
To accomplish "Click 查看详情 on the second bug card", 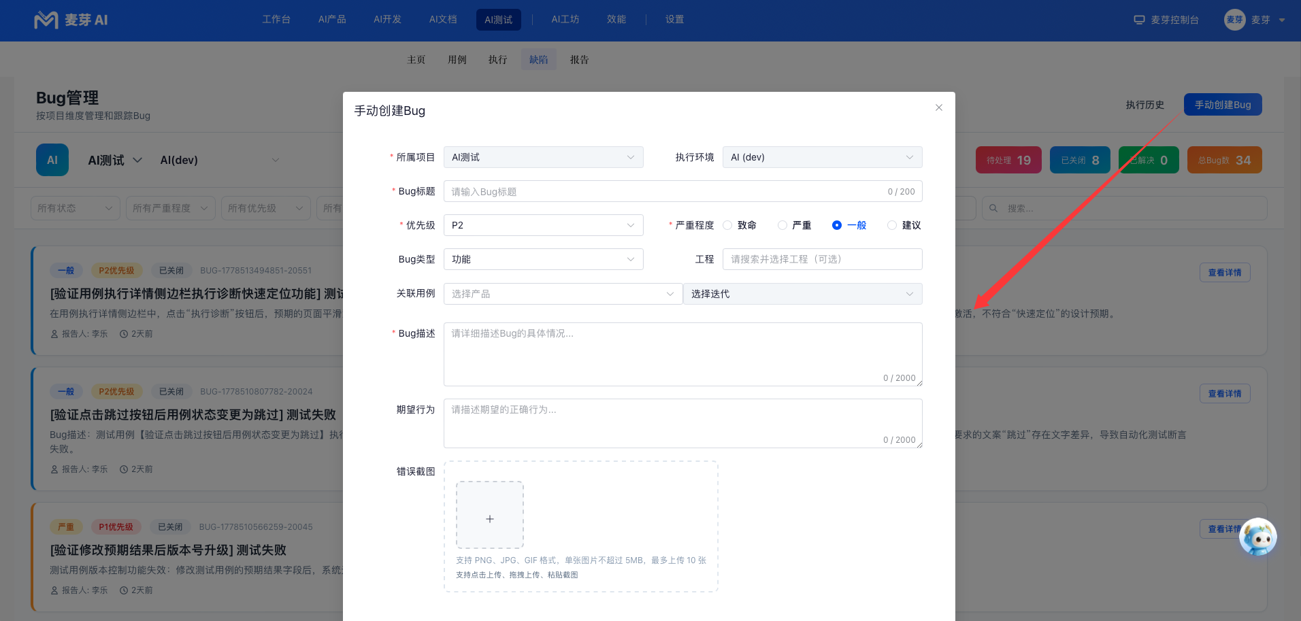I will coord(1225,394).
